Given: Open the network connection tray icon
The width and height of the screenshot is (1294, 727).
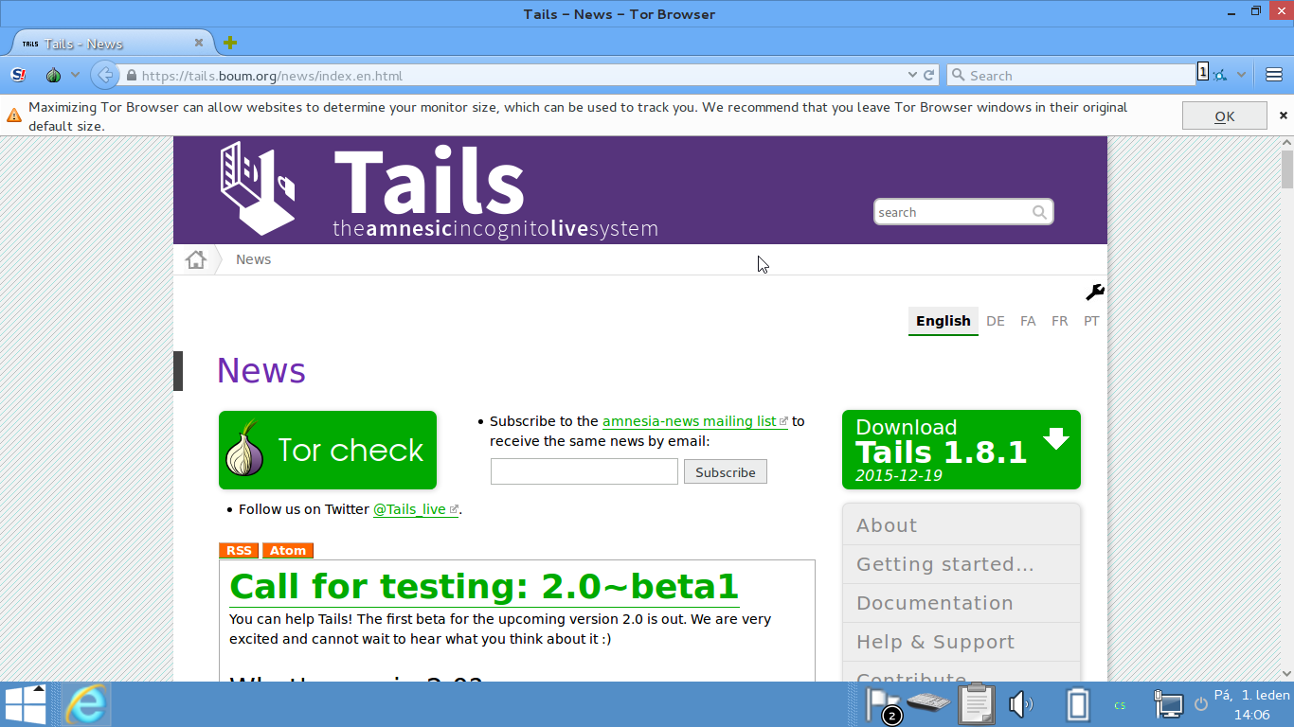Looking at the screenshot, I should point(1169,704).
